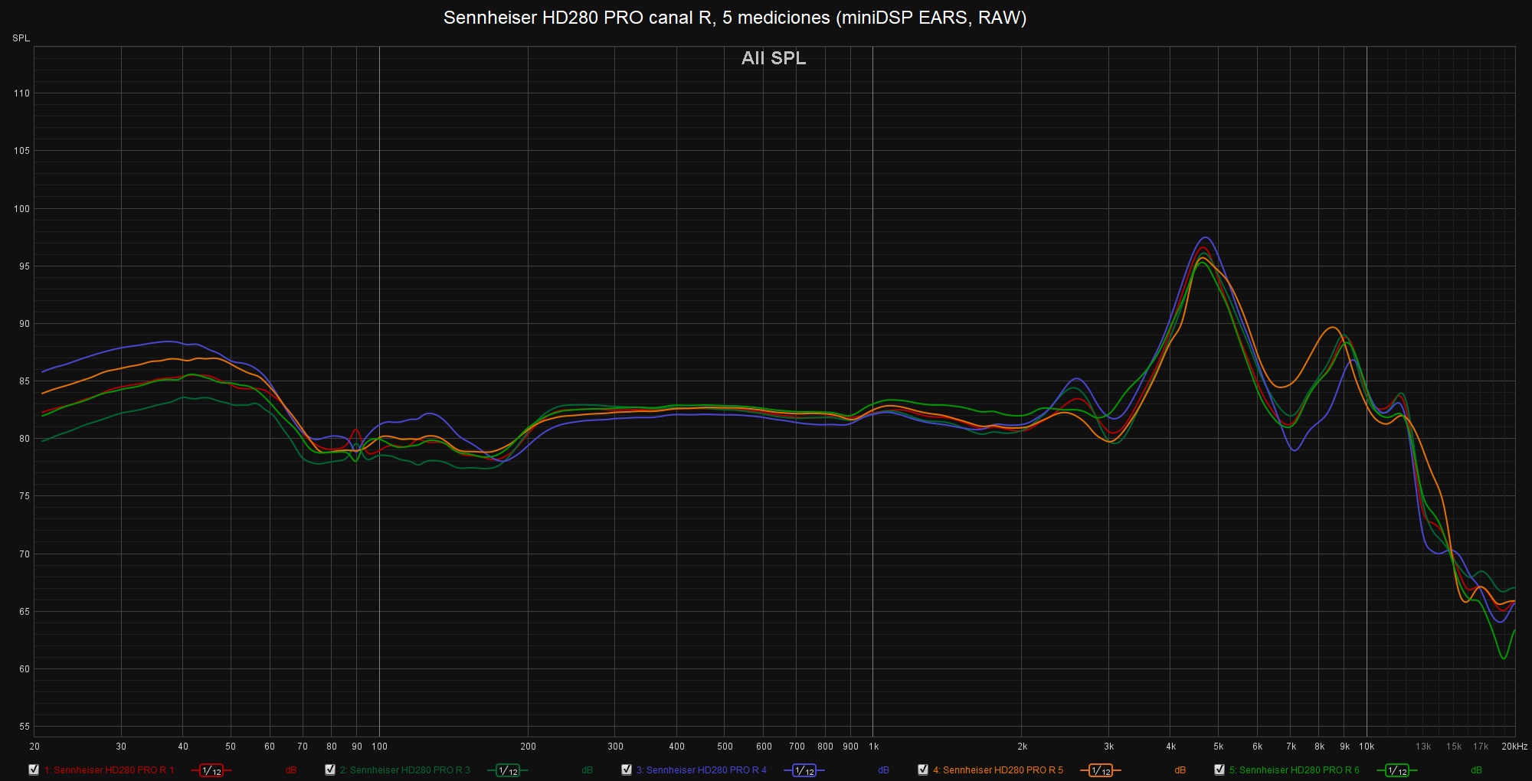1532x781 pixels.
Task: Click the 1k mark on frequency axis
Action: pyautogui.click(x=873, y=747)
